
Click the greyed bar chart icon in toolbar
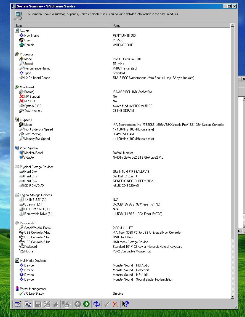[55, 304]
